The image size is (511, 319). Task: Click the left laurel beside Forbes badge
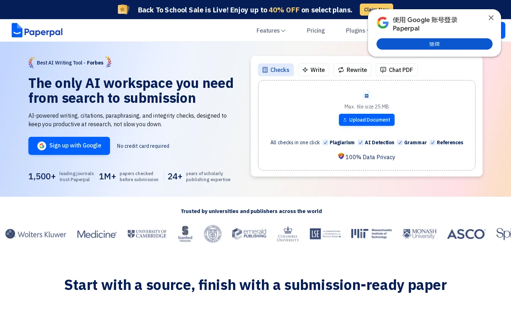click(32, 62)
